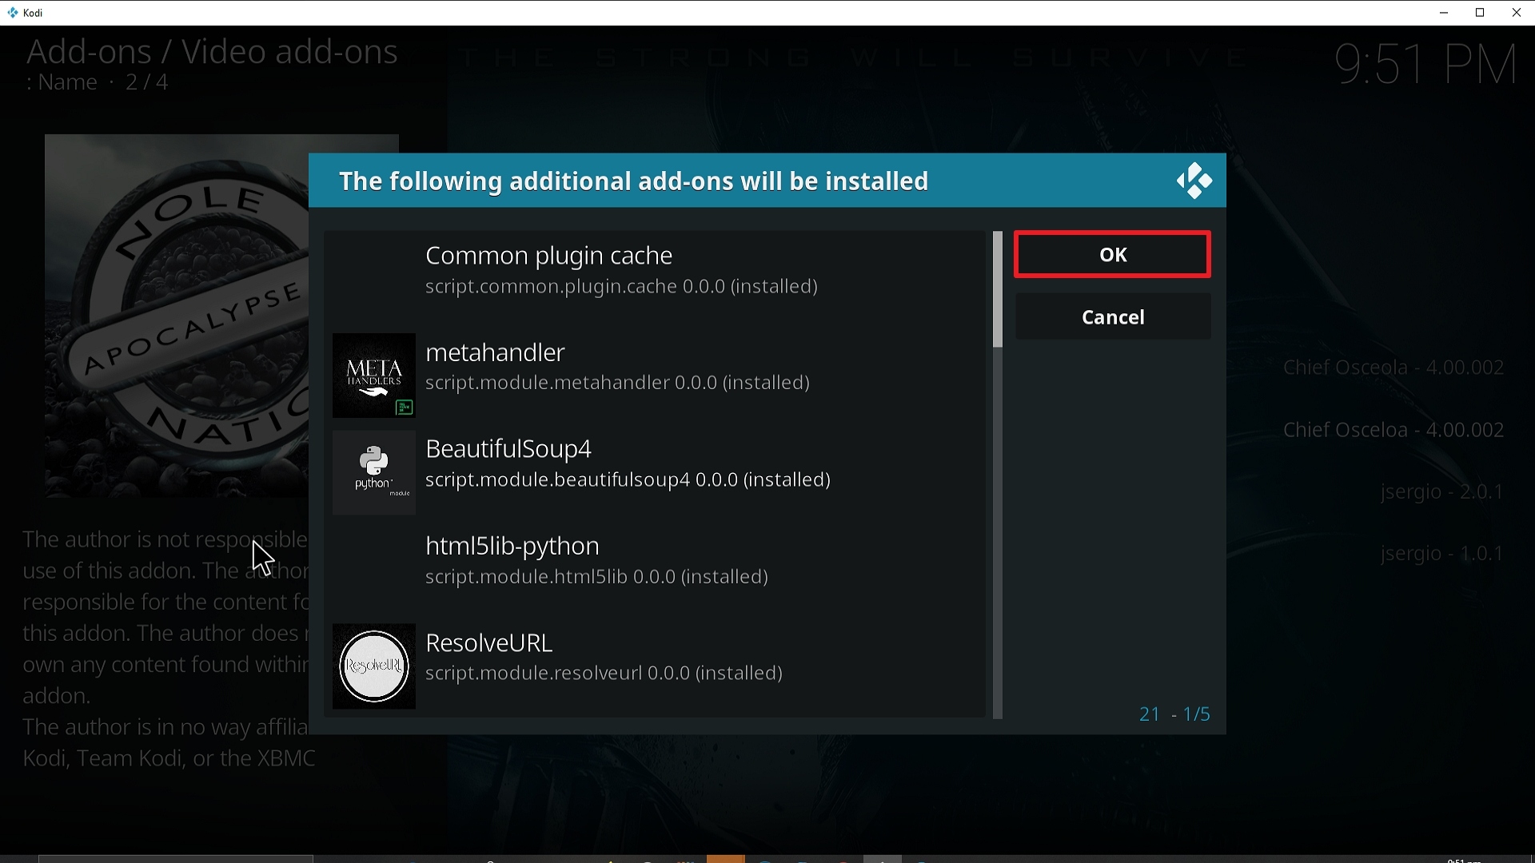Click the 21 - 1/5 item counter
The image size is (1535, 863).
coord(1174,714)
